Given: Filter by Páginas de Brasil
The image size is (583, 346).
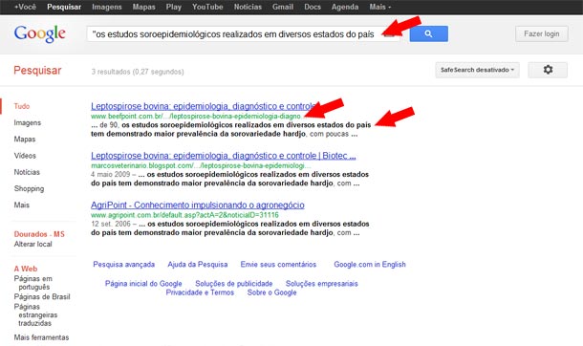Looking at the screenshot, I should (x=42, y=296).
